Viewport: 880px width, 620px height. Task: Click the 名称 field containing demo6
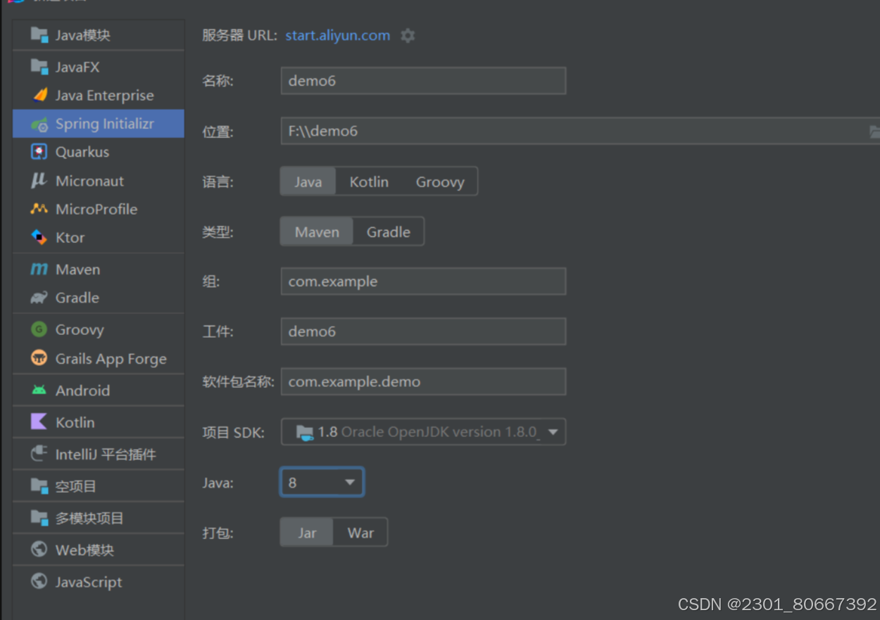[x=423, y=81]
